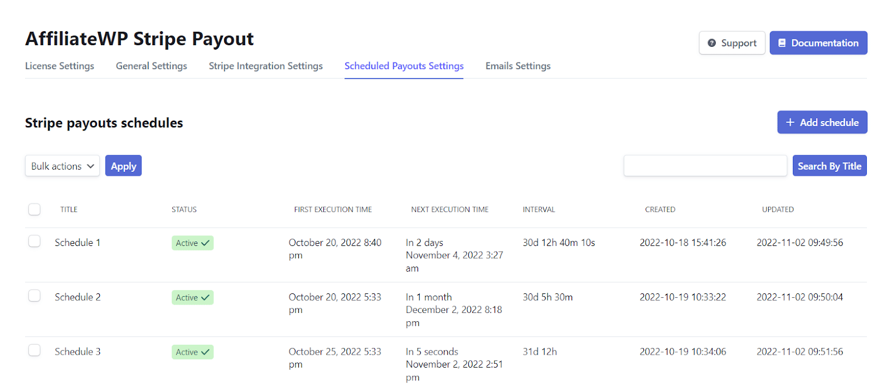The image size is (892, 391).
Task: Click the updated date 2022-11-02 09:50:04
Action: coord(800,297)
